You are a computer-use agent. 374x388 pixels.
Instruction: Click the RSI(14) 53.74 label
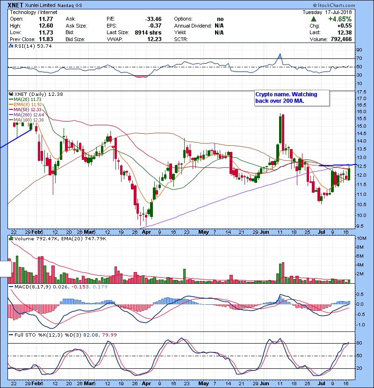point(33,46)
